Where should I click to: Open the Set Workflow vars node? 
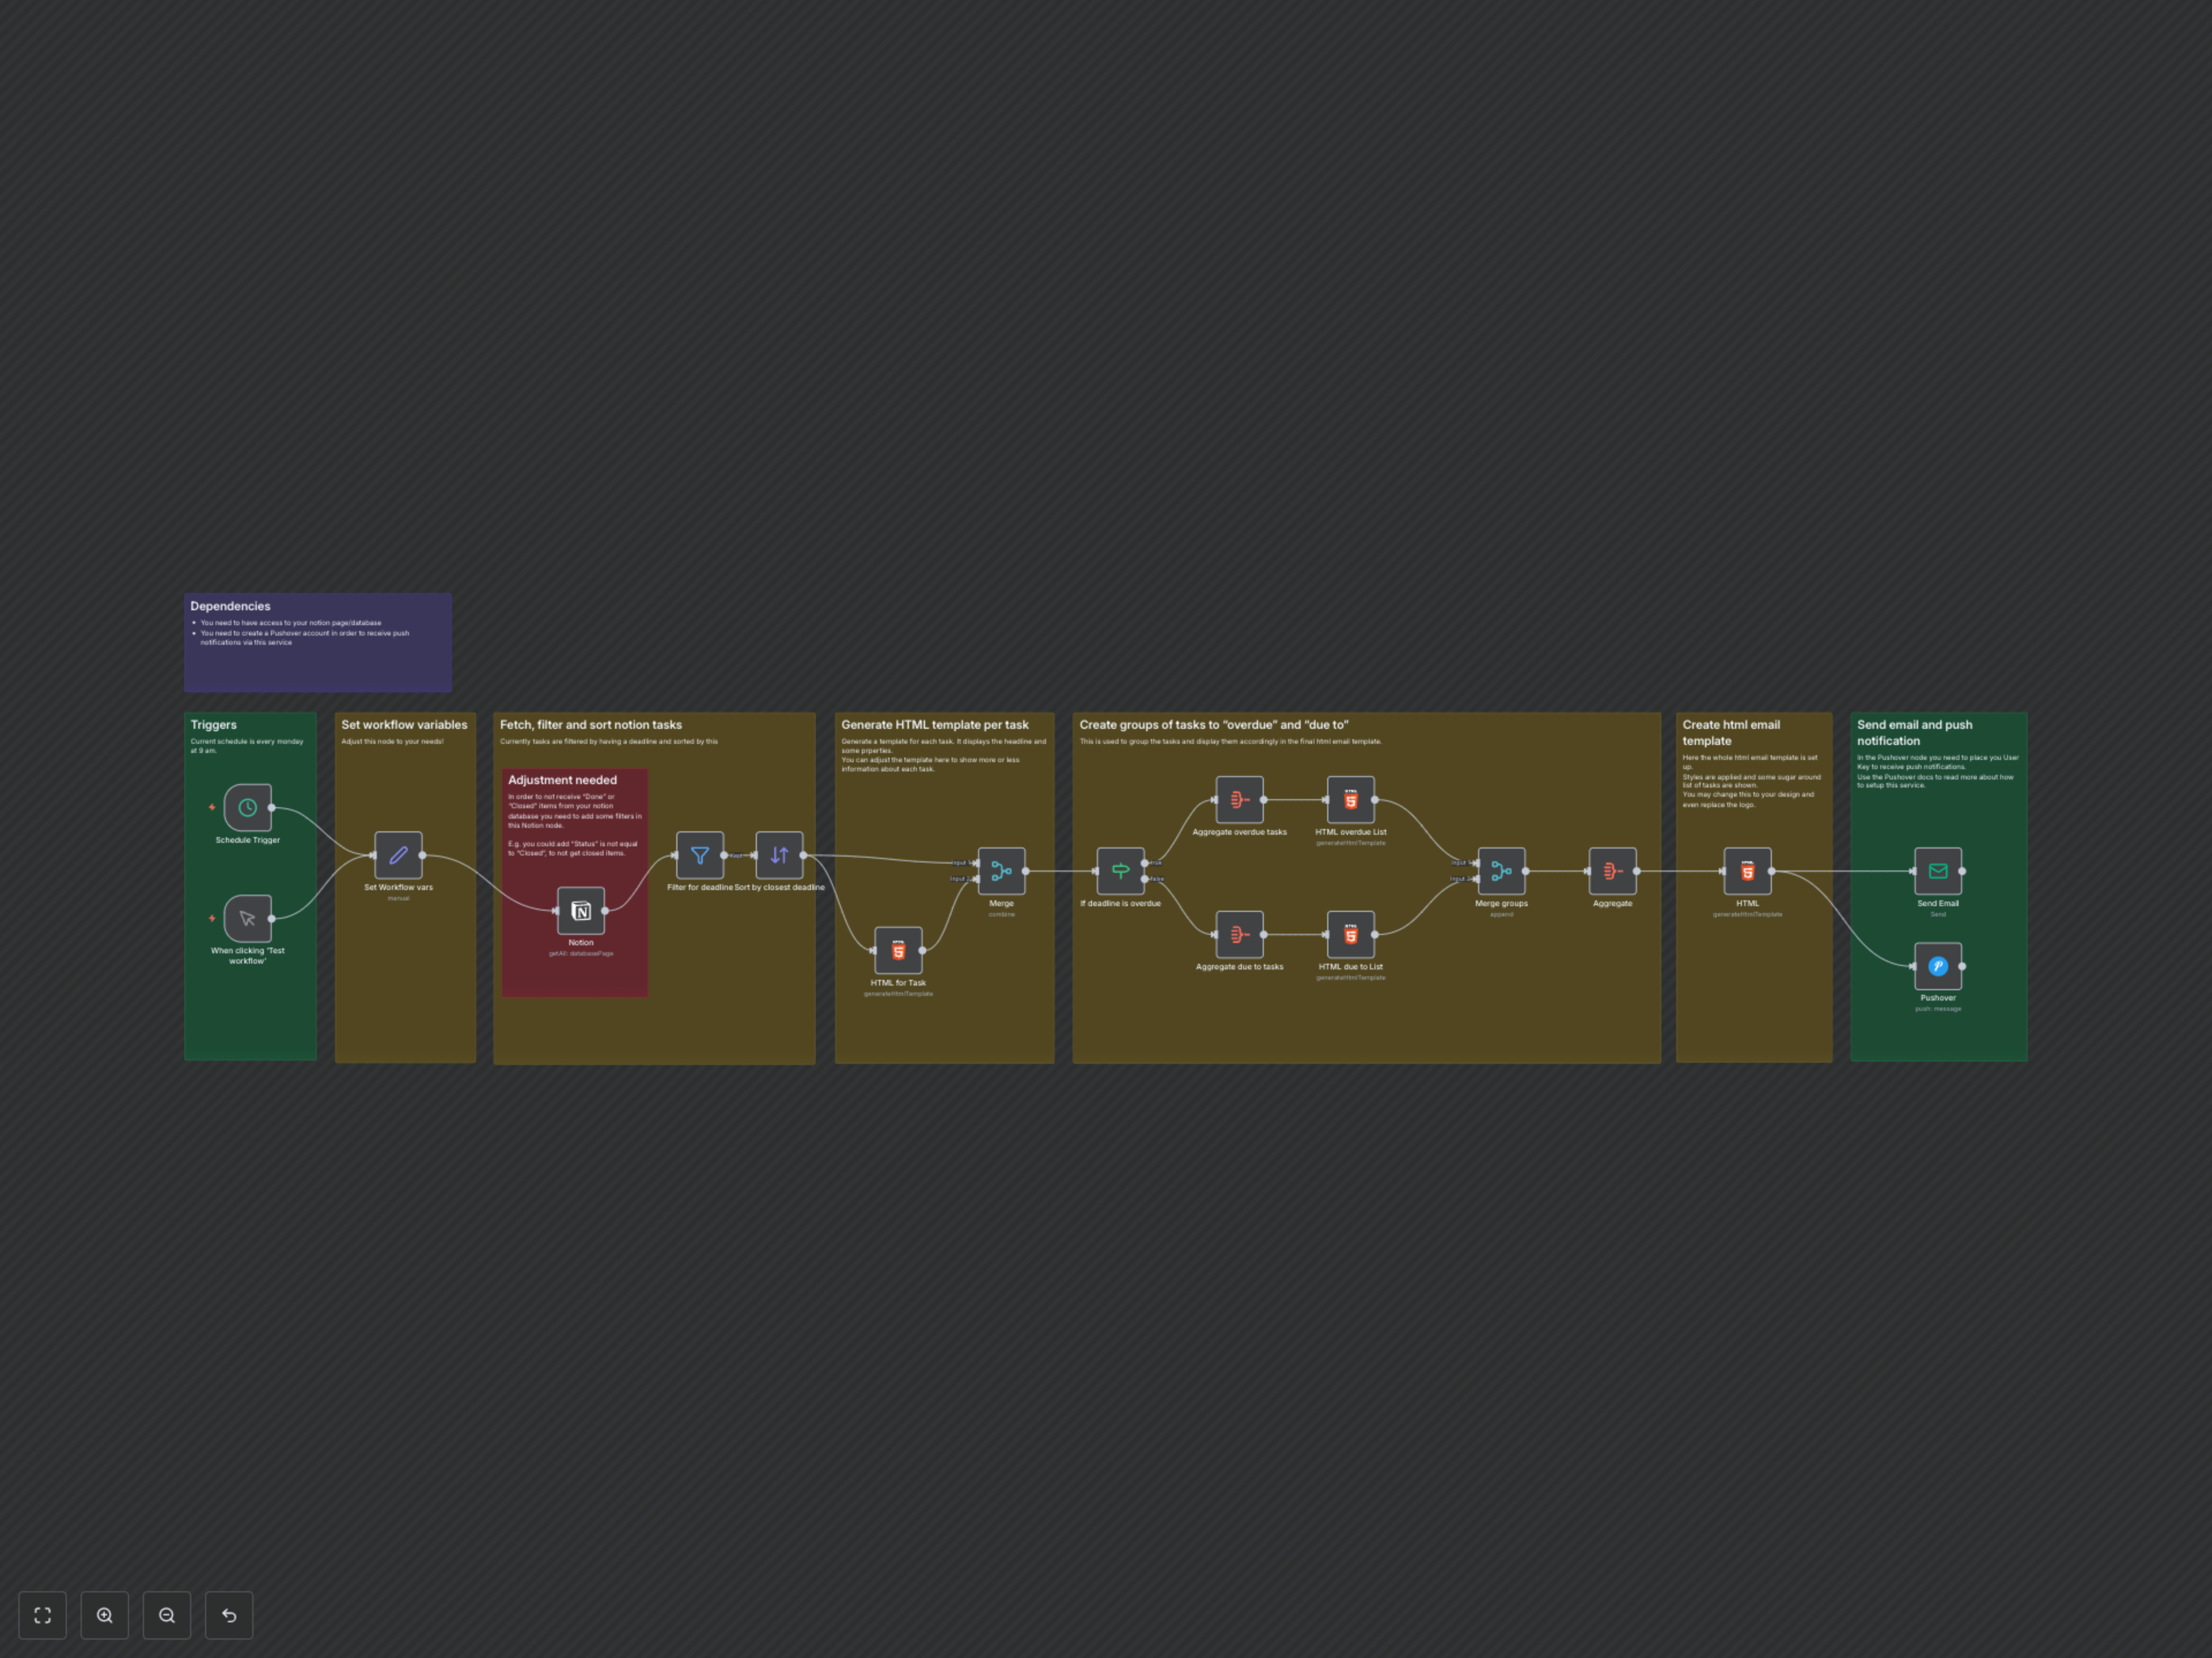[x=398, y=855]
